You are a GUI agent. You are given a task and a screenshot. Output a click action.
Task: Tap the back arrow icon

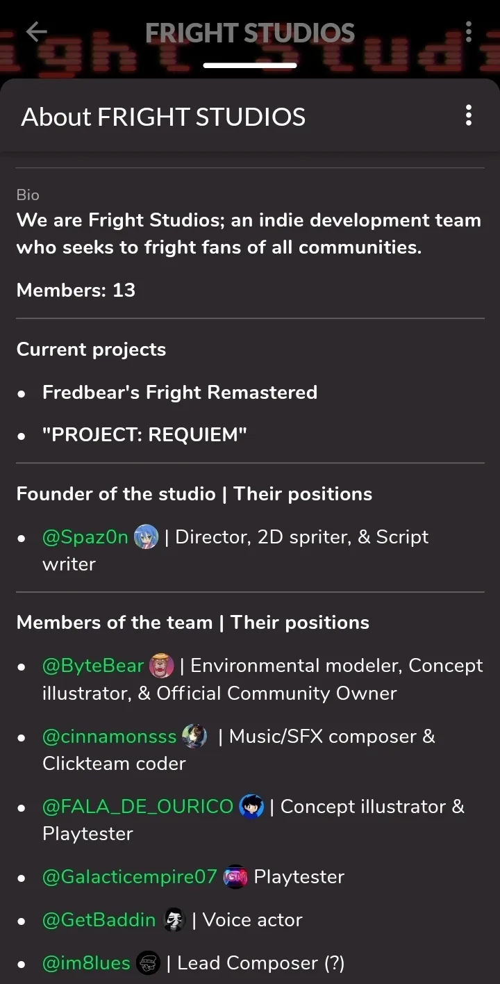tap(36, 31)
